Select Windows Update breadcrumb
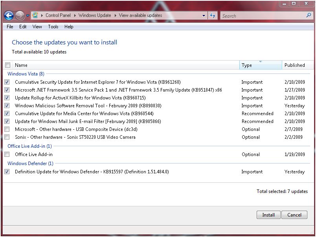Image resolution: width=316 pixels, height=237 pixels. pyautogui.click(x=95, y=15)
